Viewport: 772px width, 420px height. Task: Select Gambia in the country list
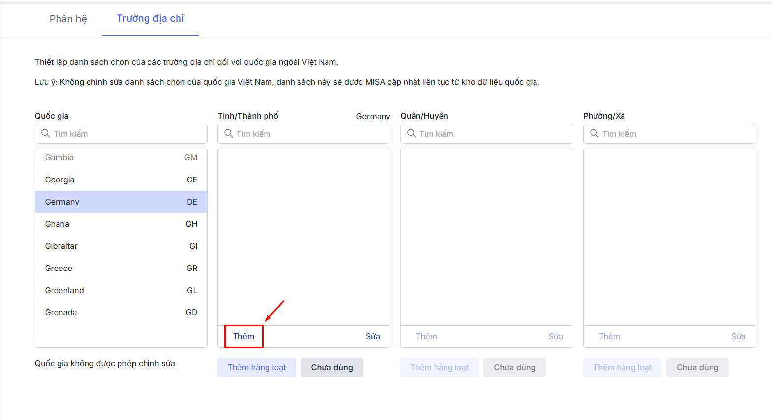(121, 158)
